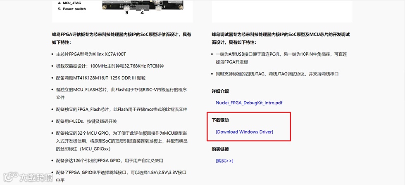This screenshot has height=185, width=405.
Task: Click the Download Windows Driver link
Action: pos(244,132)
